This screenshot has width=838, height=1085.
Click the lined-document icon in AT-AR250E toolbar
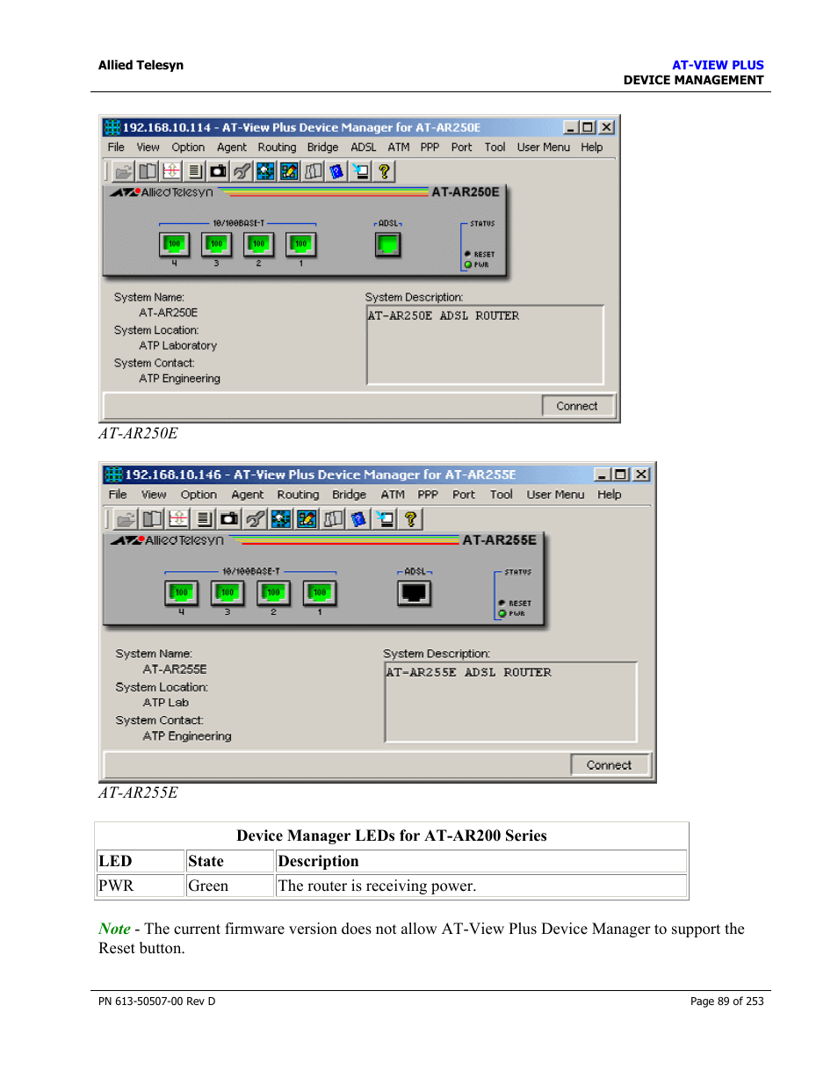coord(195,171)
